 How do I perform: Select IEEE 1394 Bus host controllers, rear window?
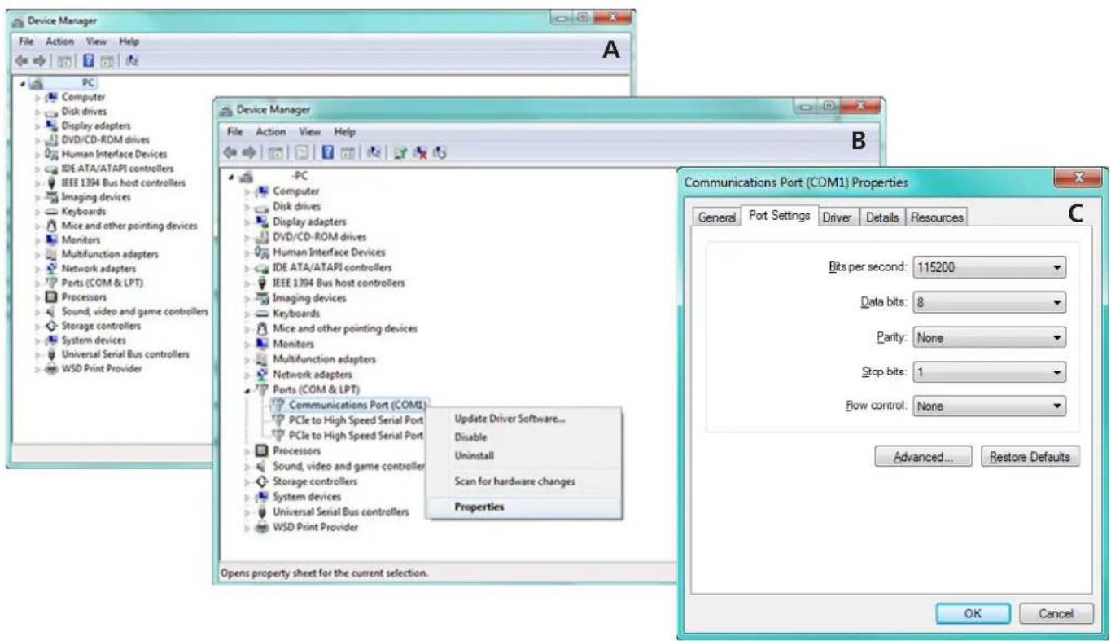(123, 183)
